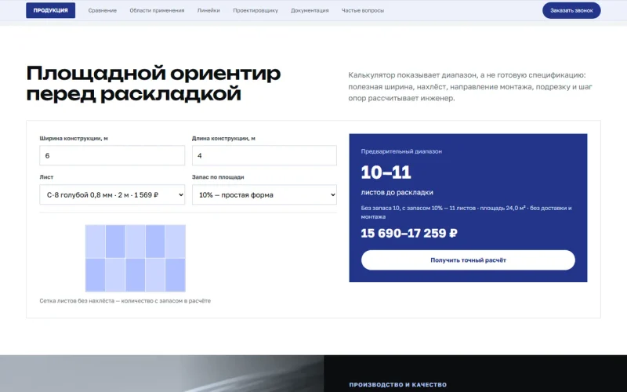Go to Документация

click(x=310, y=10)
